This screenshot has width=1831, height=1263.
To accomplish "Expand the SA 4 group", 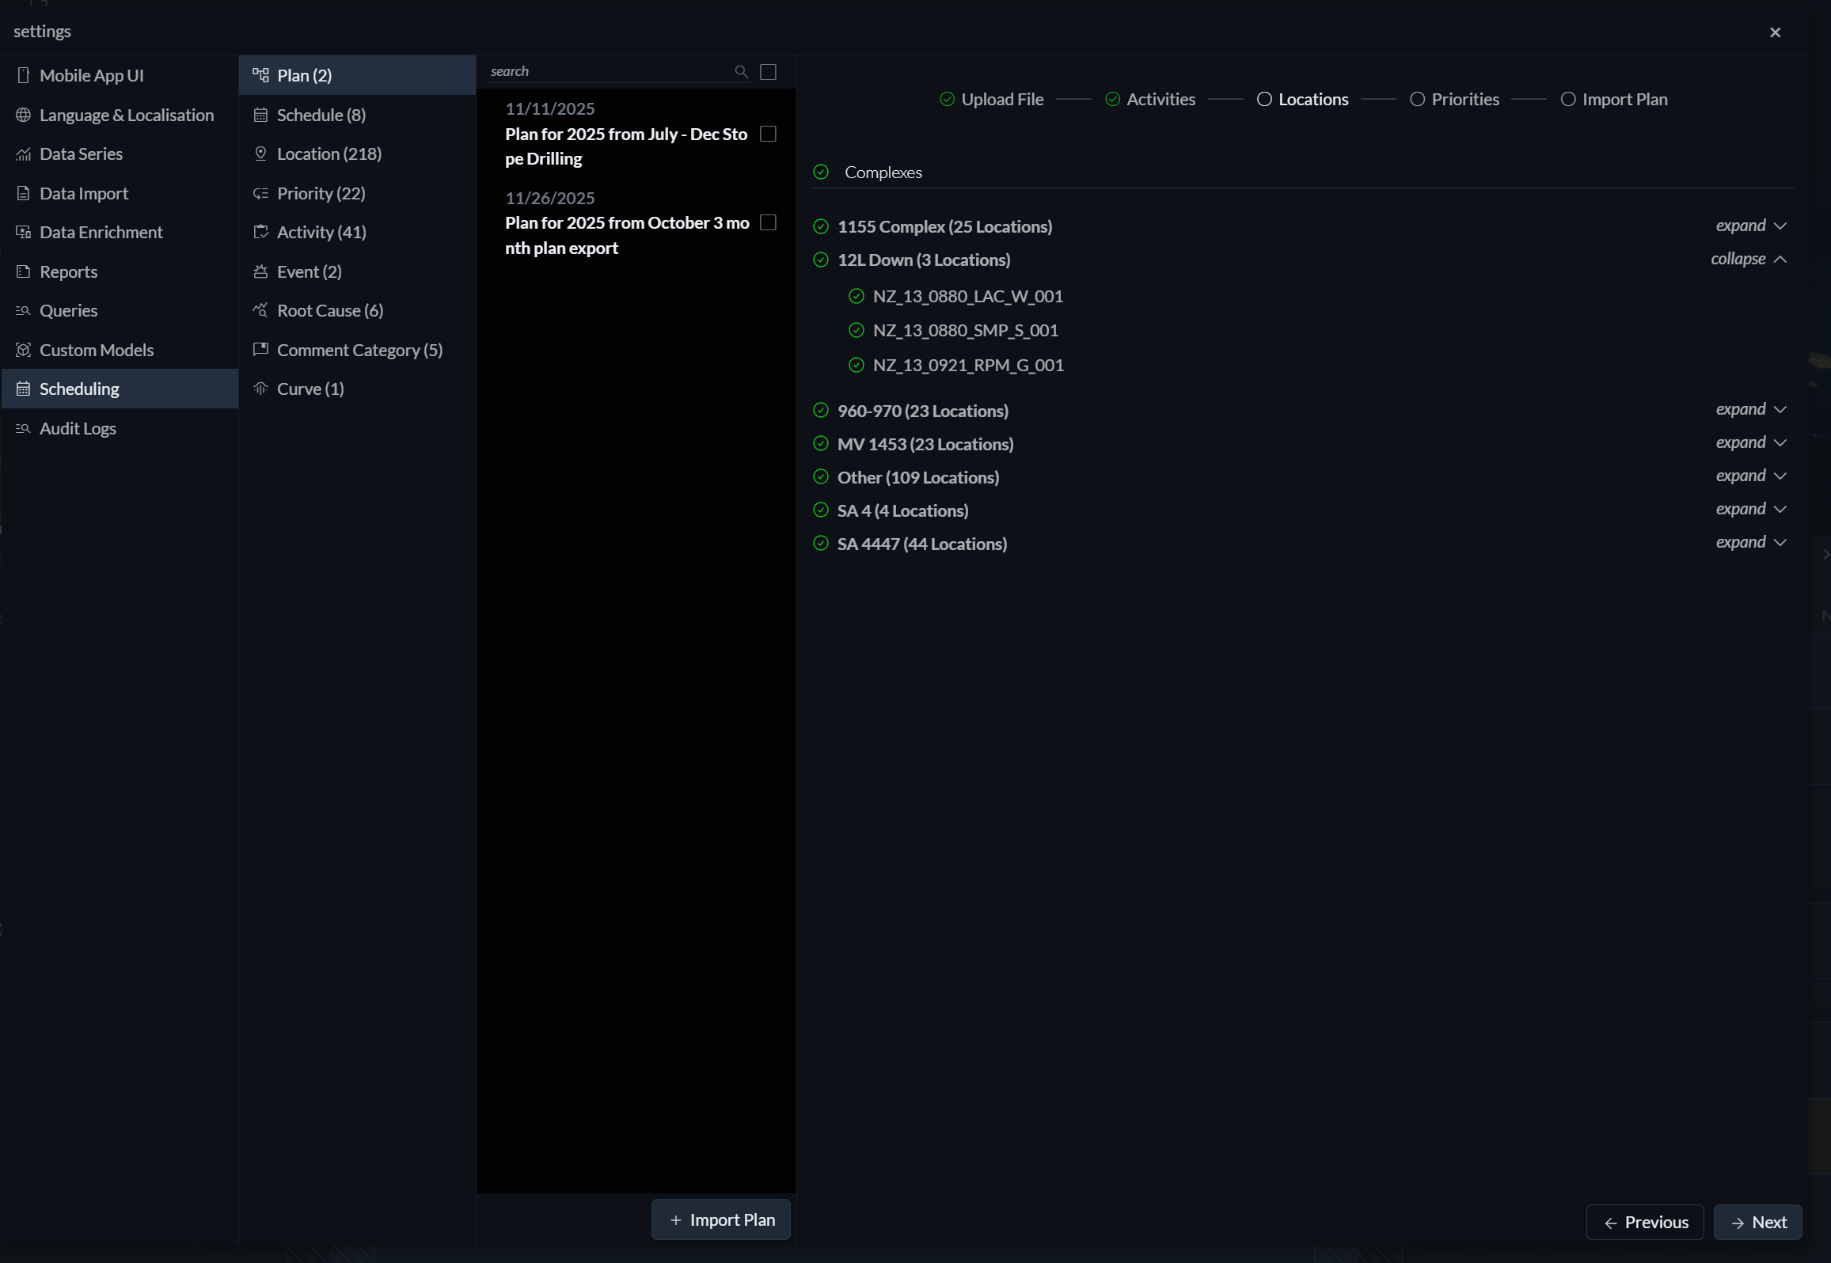I will coord(1751,509).
